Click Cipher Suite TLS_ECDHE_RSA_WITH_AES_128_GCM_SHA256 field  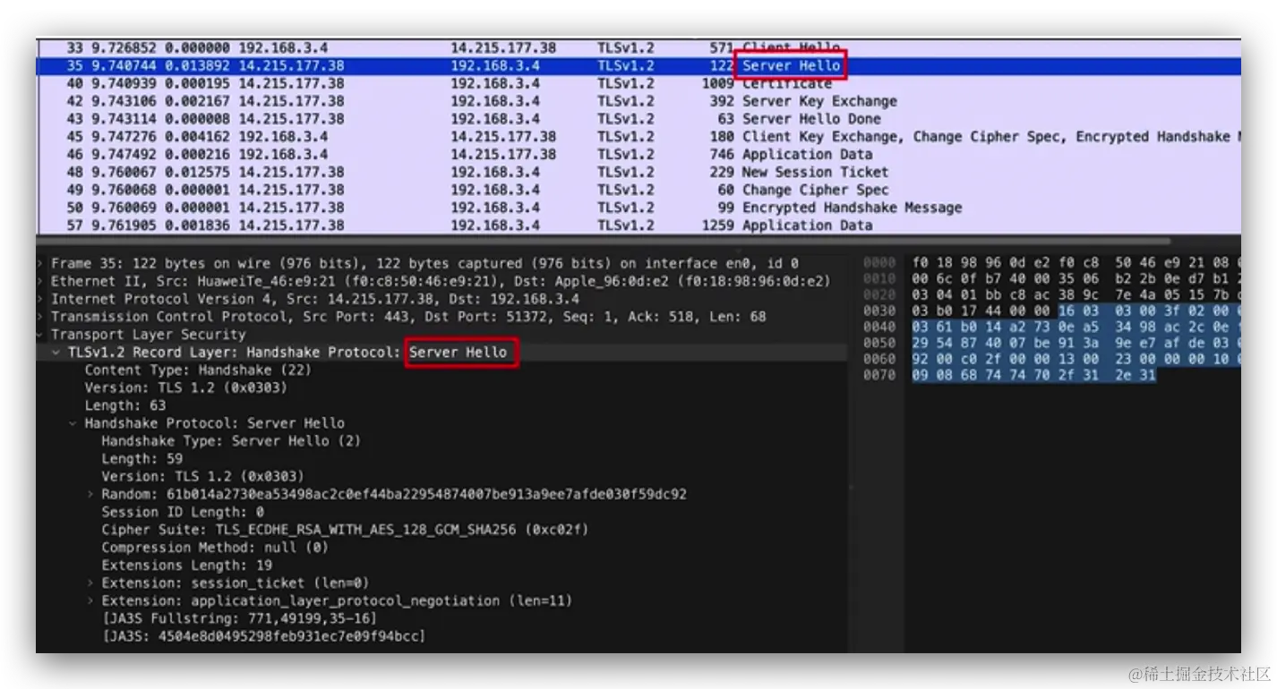(345, 530)
